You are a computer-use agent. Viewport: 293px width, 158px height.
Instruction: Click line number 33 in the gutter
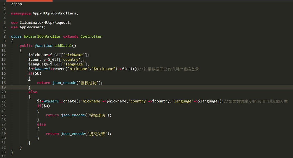coord(3,152)
